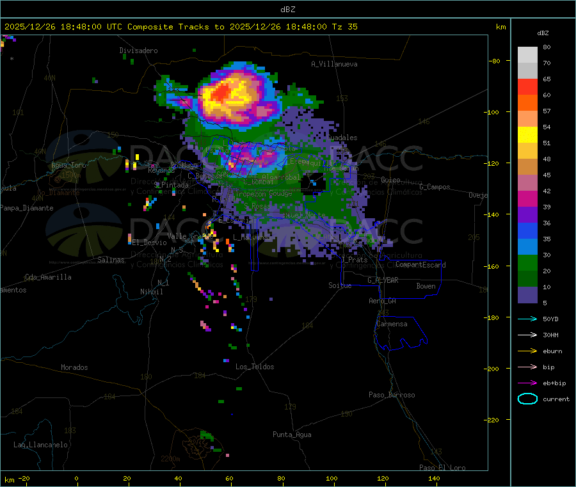Click the Bowen place label
This screenshot has height=487, width=576.
point(426,286)
